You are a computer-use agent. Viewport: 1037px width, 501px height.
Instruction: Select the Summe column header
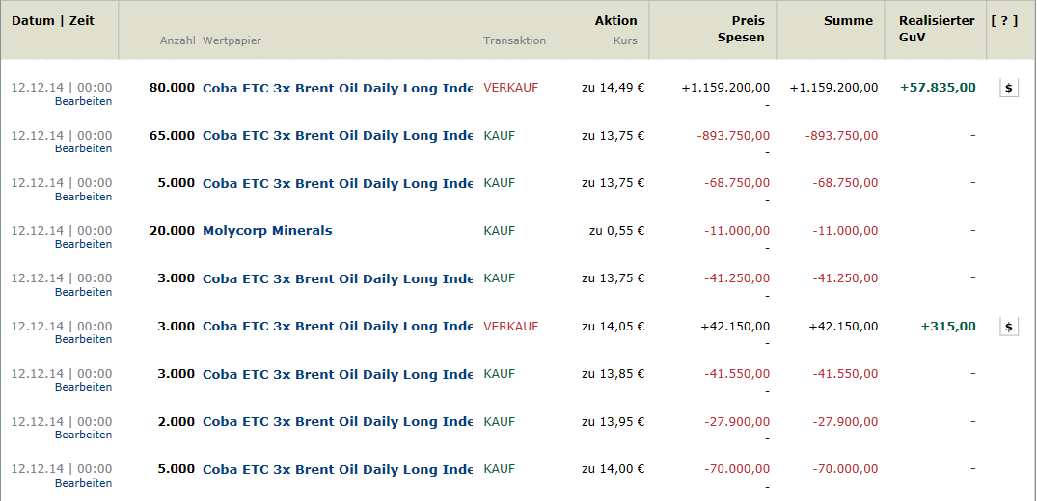coord(848,21)
